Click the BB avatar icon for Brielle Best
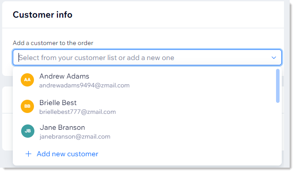 coord(27,106)
